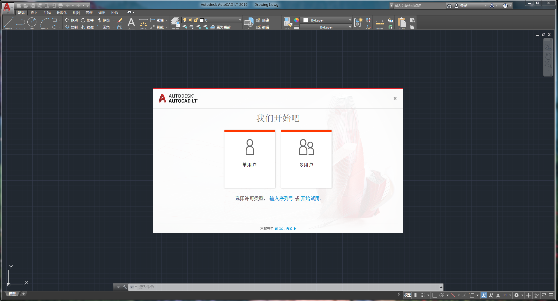Toggle annotation auto-scale icon in status bar
Screen dimensions: 558x301
pos(491,295)
